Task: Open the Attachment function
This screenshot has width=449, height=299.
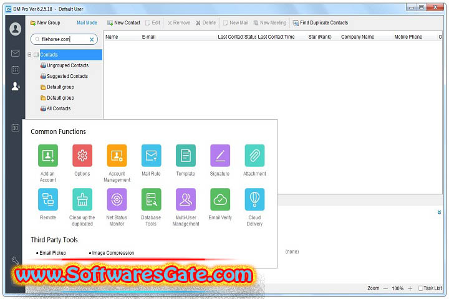Action: point(254,155)
